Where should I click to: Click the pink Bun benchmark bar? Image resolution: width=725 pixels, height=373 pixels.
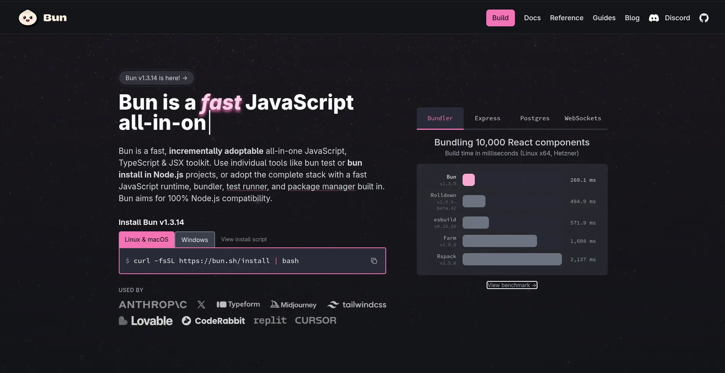pyautogui.click(x=469, y=180)
